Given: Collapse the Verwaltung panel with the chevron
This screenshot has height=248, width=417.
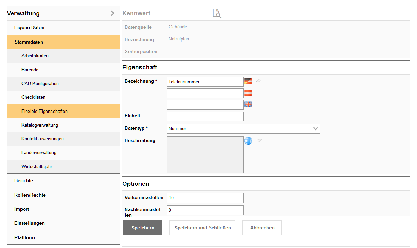Looking at the screenshot, I should tap(112, 13).
